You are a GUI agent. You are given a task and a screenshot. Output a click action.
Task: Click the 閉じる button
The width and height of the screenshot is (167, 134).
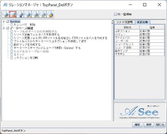click(160, 125)
